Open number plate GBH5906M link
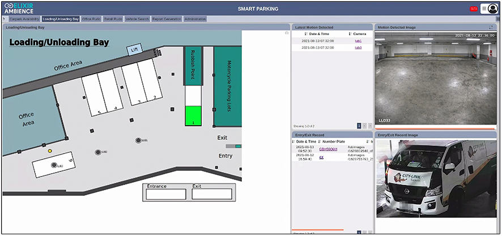 coord(328,149)
